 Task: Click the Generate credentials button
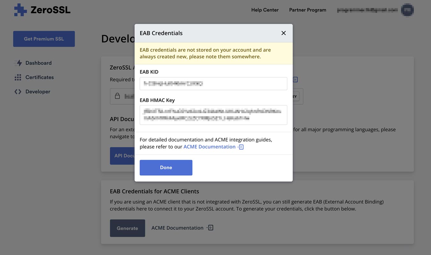pyautogui.click(x=127, y=228)
